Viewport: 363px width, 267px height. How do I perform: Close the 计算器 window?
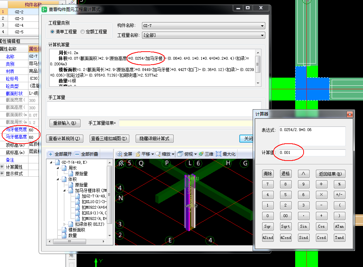click(350, 114)
